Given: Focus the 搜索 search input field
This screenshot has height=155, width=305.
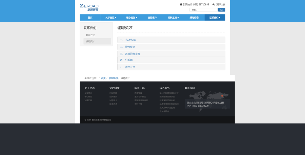Looking at the screenshot, I should coord(203,10).
